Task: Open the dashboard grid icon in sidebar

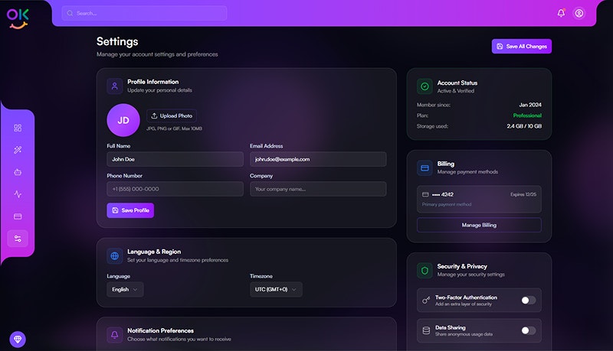Action: 18,128
